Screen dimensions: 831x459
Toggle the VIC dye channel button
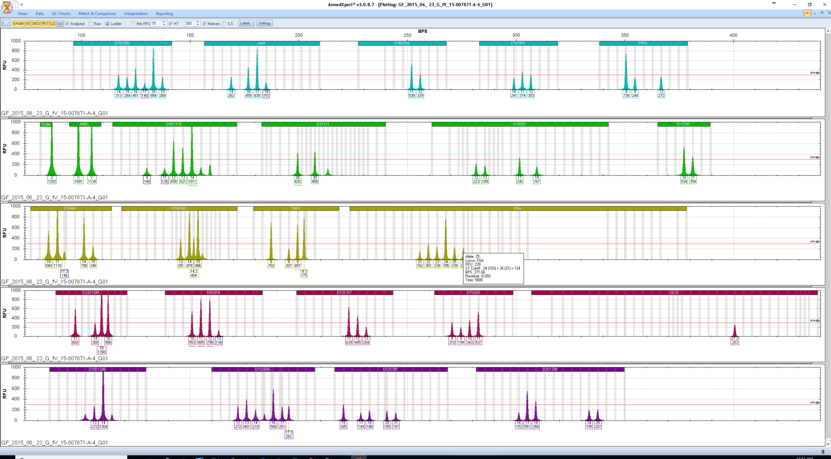[28, 24]
